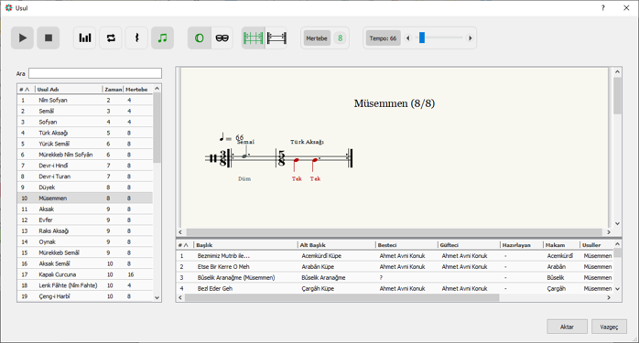Enable the green multi-line staff icon
Viewport: 639px width, 343px height.
(253, 38)
